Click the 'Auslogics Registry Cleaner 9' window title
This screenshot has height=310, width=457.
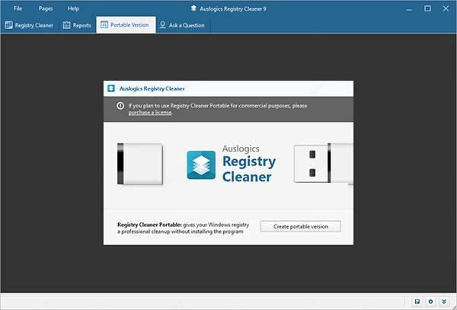click(233, 8)
